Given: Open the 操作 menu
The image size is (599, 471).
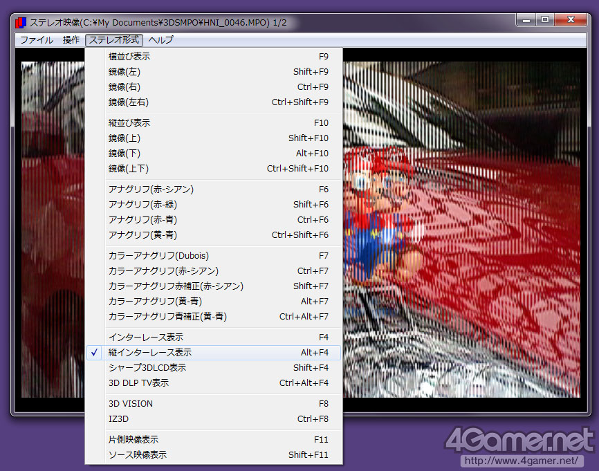Looking at the screenshot, I should click(71, 39).
